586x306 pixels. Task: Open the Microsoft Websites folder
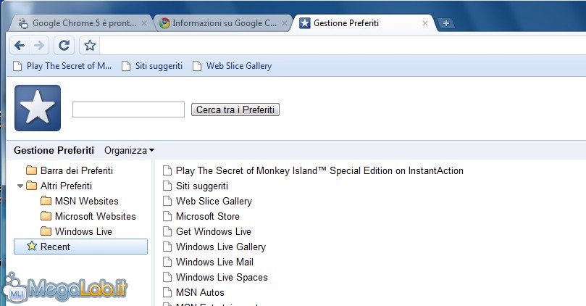(95, 216)
